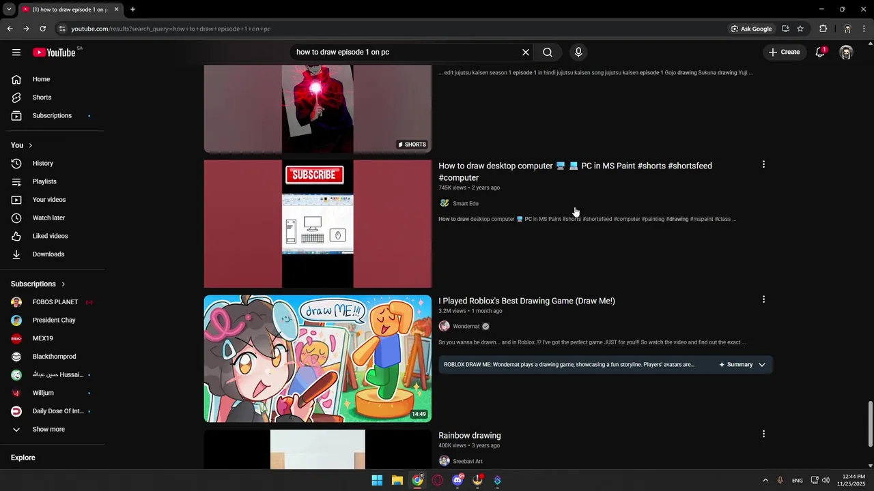Open the Roblox Draw Me video thumbnail

coord(318,359)
